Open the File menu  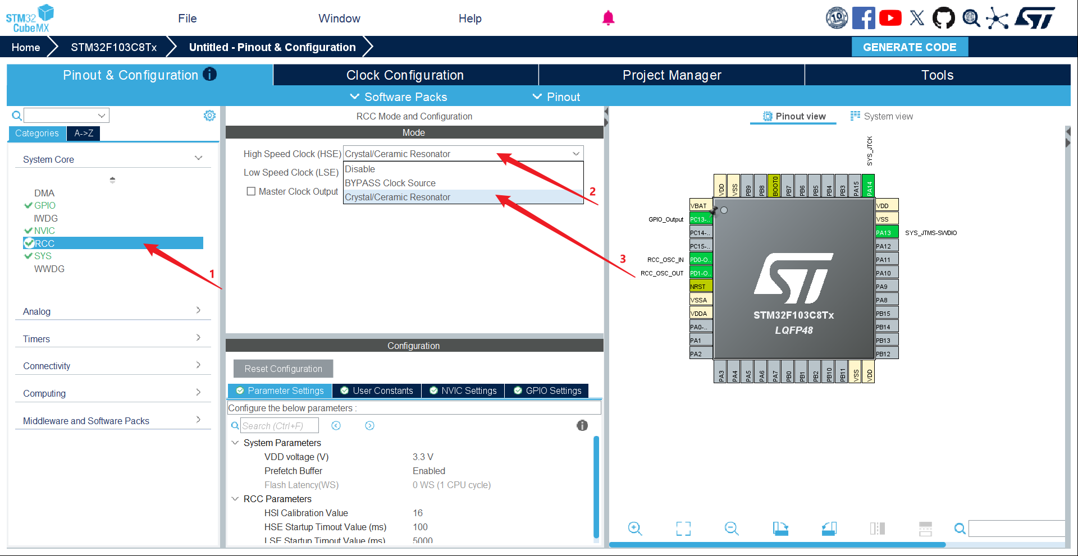[x=188, y=19]
